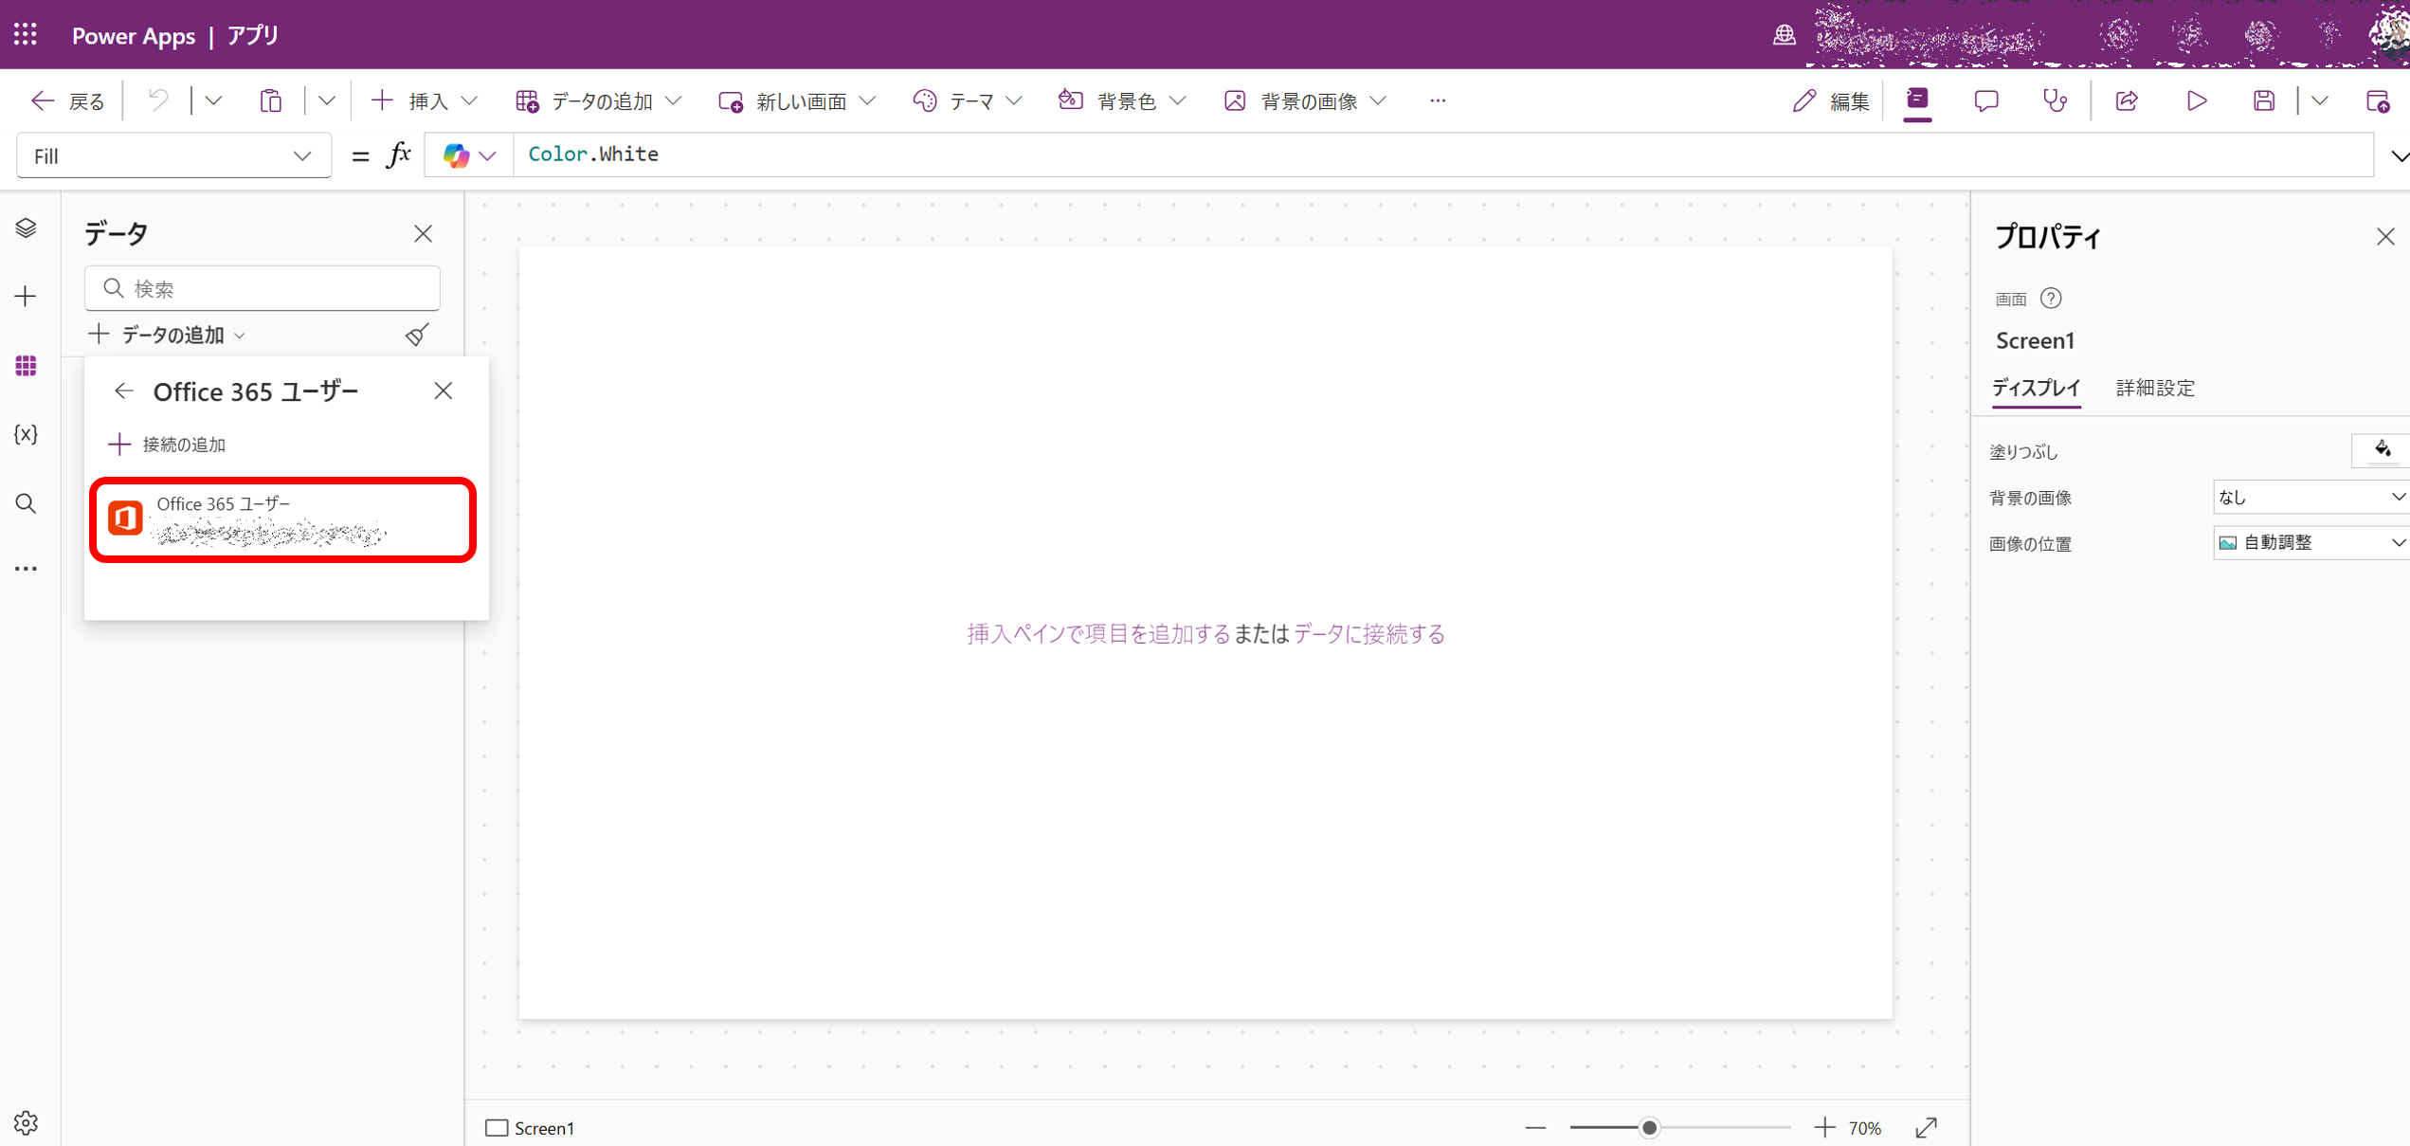Open the 新しい画面 menu
This screenshot has width=2410, height=1146.
(x=797, y=100)
